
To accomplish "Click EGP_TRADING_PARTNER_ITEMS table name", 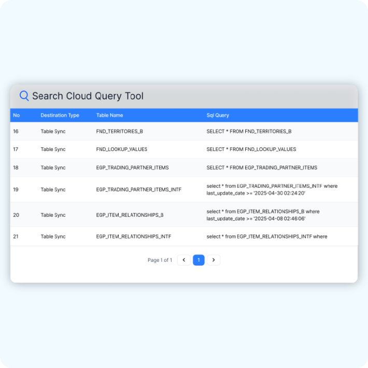I will (132, 167).
